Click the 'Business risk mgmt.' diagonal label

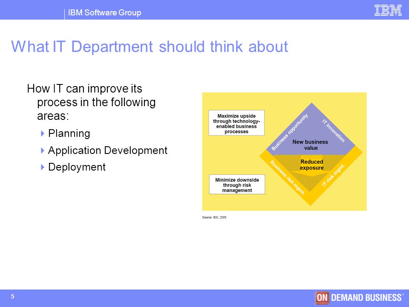pos(287,177)
